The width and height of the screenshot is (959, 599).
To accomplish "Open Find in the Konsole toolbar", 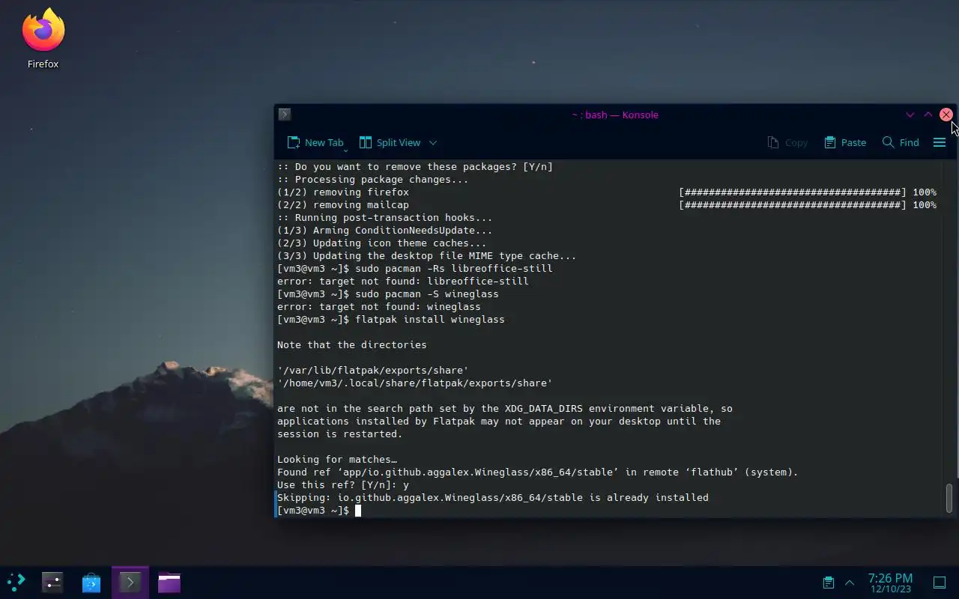I will pos(901,142).
